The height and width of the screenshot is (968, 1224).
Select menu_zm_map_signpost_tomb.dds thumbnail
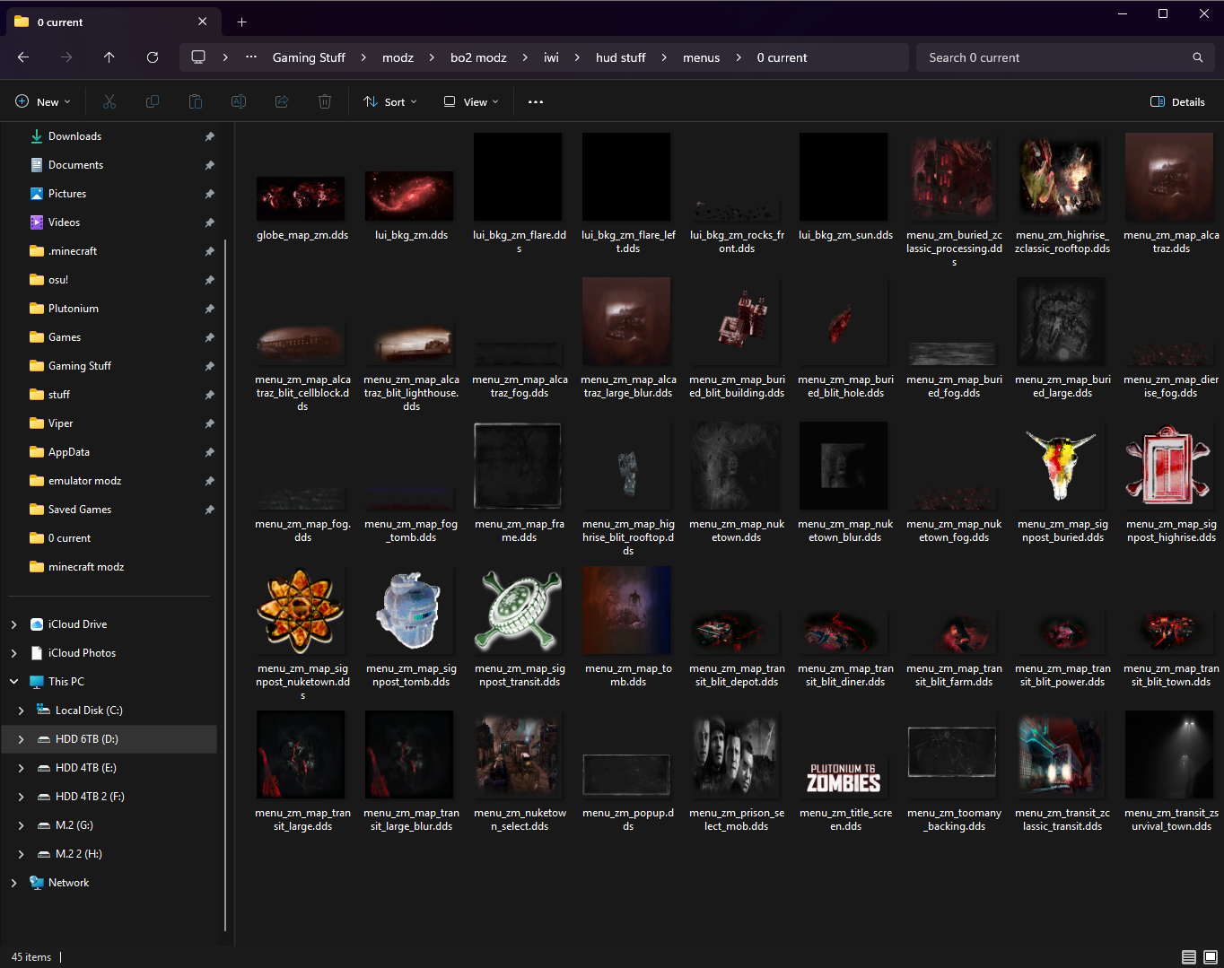pyautogui.click(x=409, y=611)
